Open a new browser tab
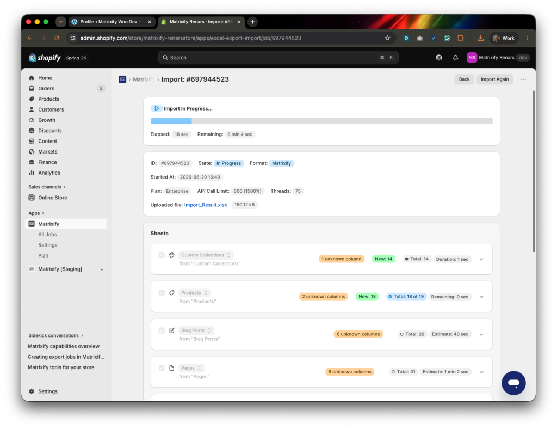Image resolution: width=557 pixels, height=429 pixels. [252, 22]
